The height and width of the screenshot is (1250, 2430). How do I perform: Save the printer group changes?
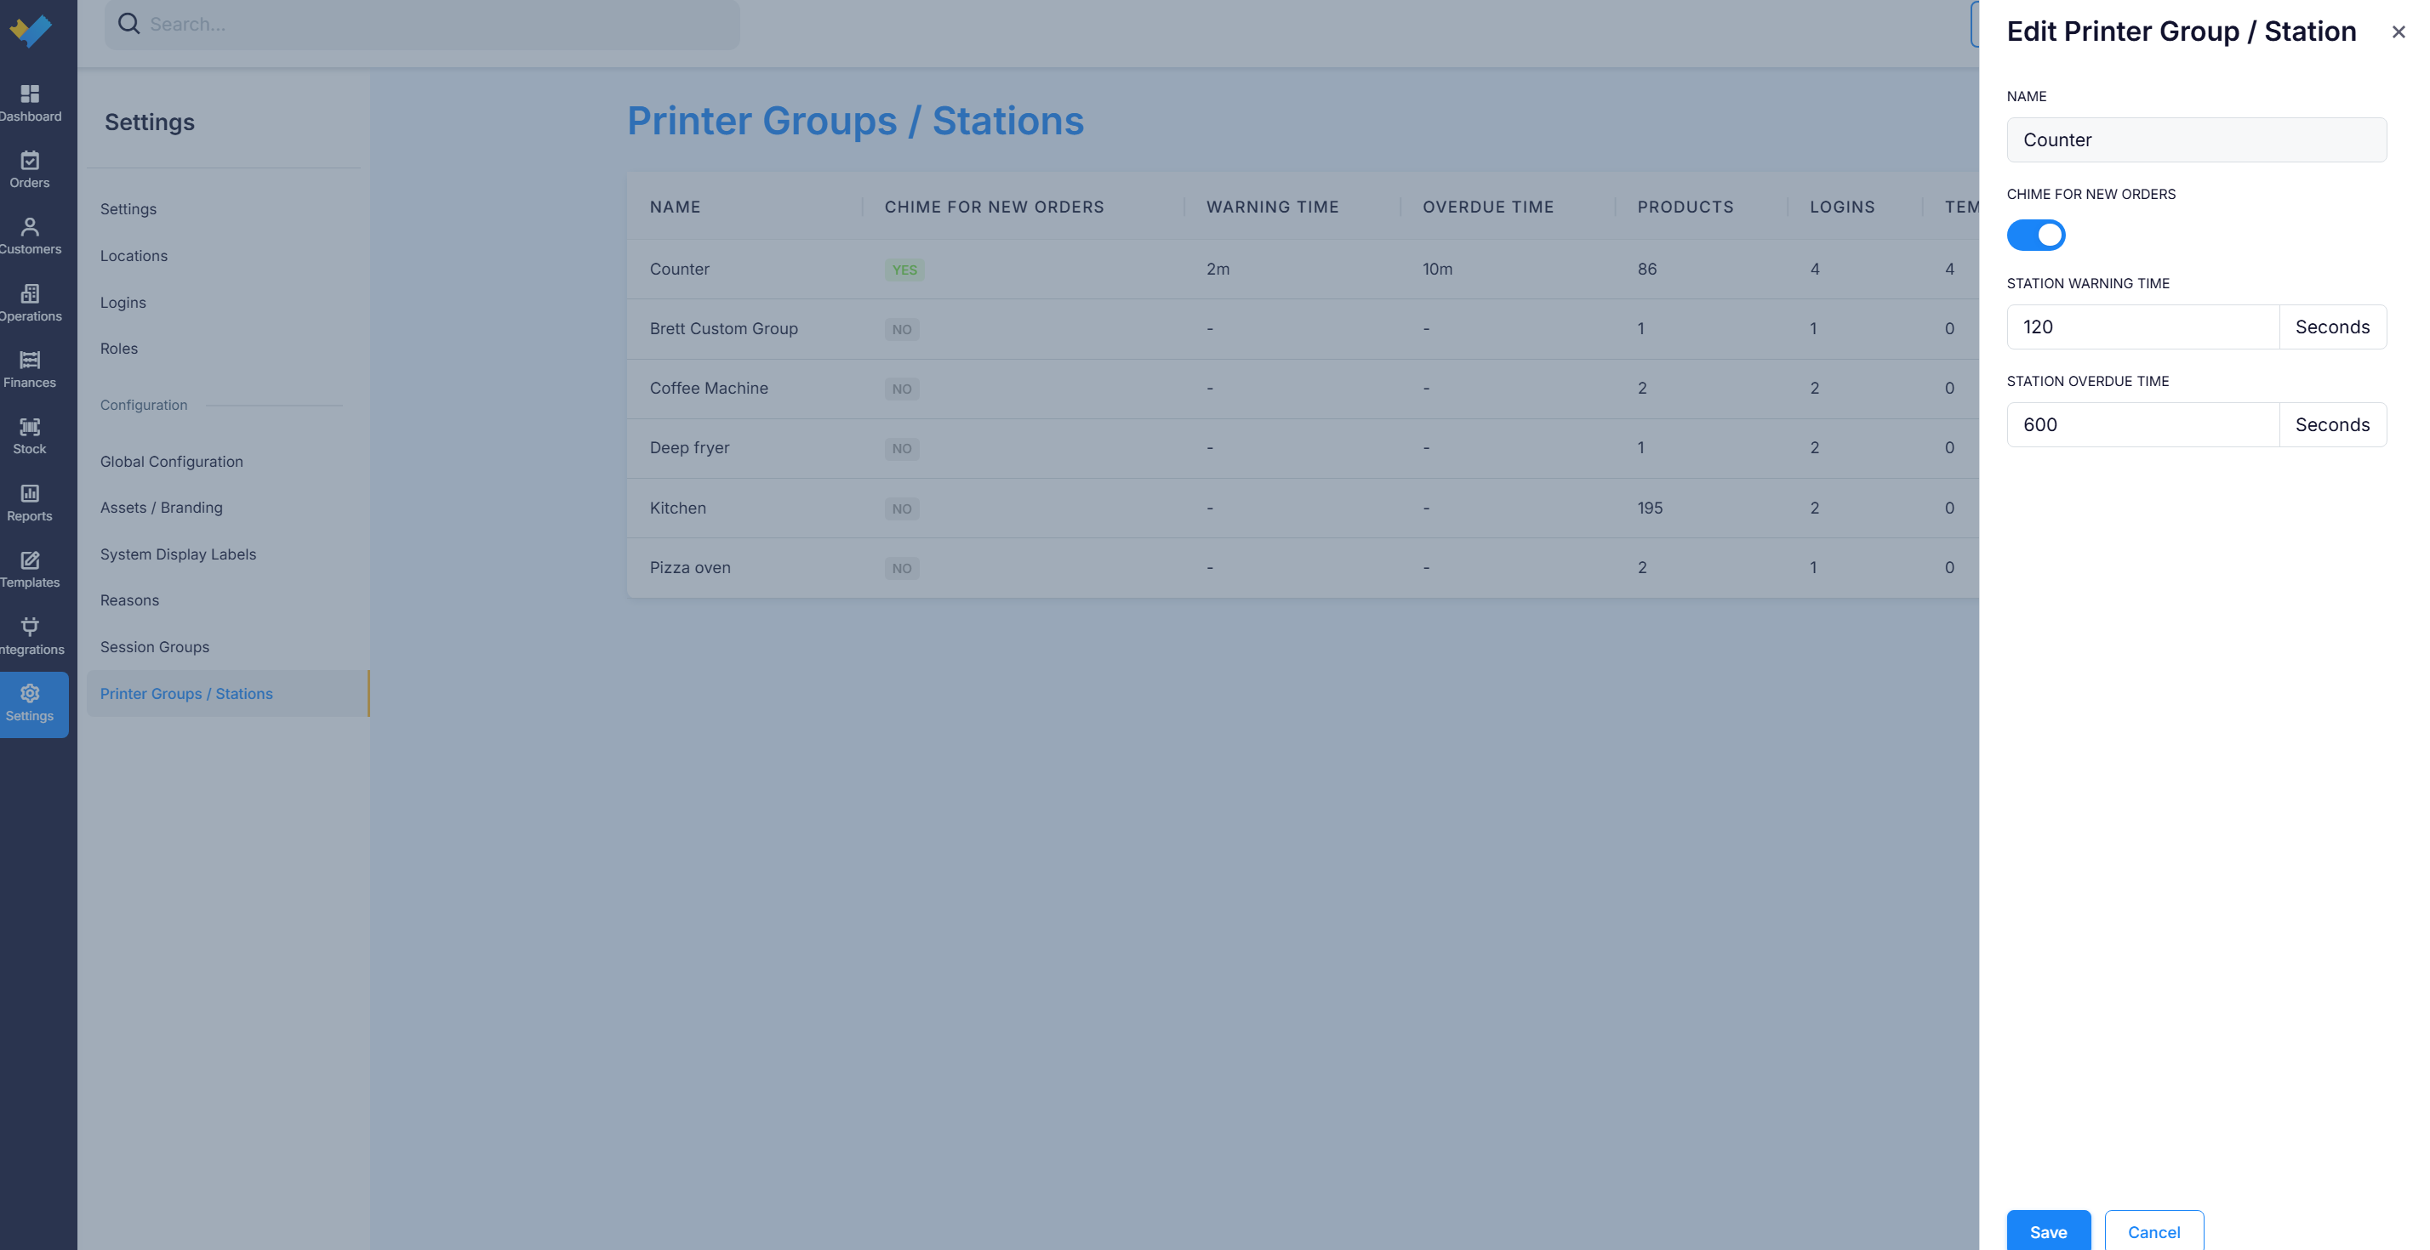tap(2048, 1231)
